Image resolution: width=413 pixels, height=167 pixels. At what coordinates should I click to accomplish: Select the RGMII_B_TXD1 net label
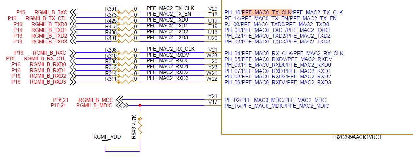point(49,30)
